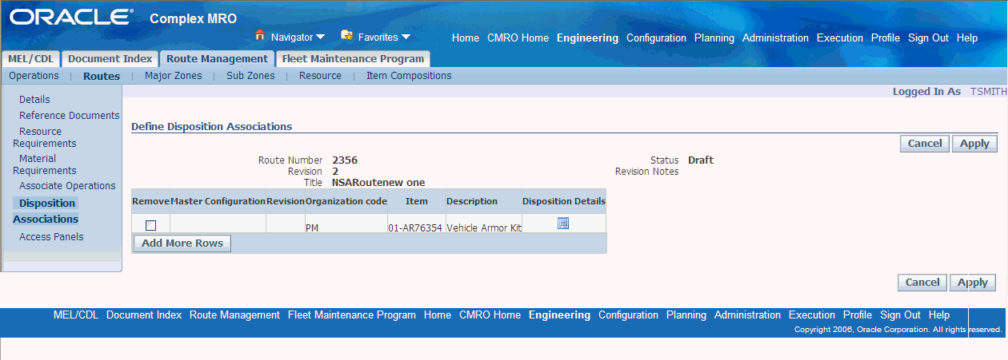Screen dimensions: 1008x360
Task: Switch to the Document Index tab
Action: click(110, 59)
